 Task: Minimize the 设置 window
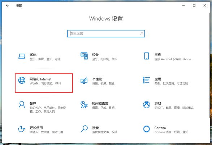tap(183, 5)
